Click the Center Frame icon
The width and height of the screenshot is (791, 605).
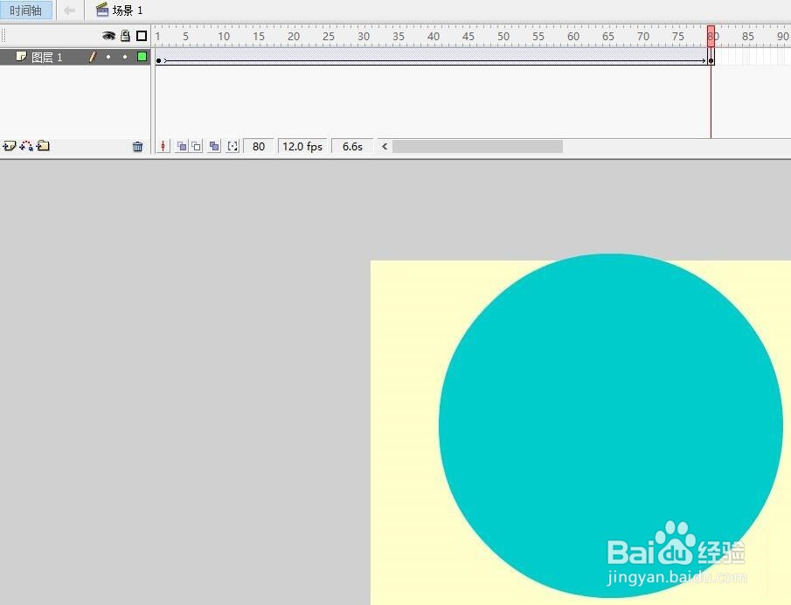[163, 146]
